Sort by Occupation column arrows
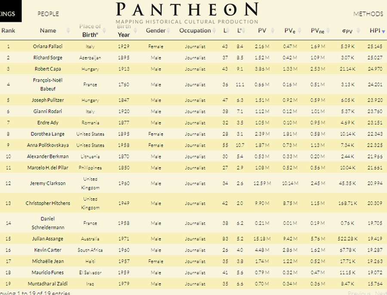387x295 pixels. point(214,31)
